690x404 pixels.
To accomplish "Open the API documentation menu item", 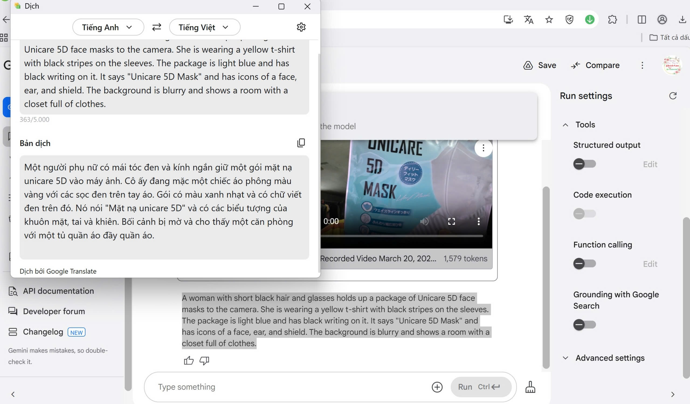I will (58, 291).
